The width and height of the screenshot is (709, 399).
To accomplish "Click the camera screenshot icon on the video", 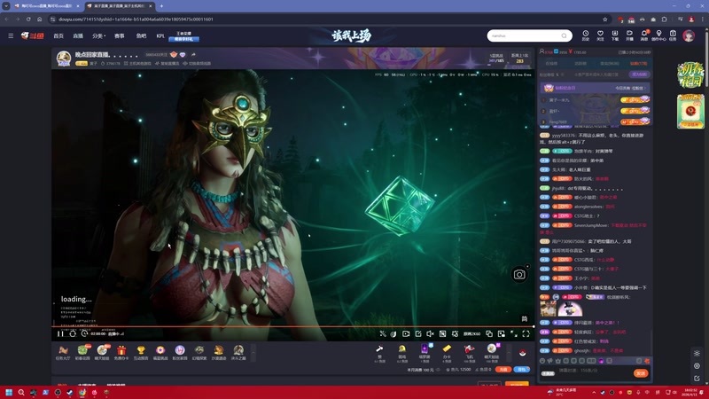I will [x=519, y=275].
